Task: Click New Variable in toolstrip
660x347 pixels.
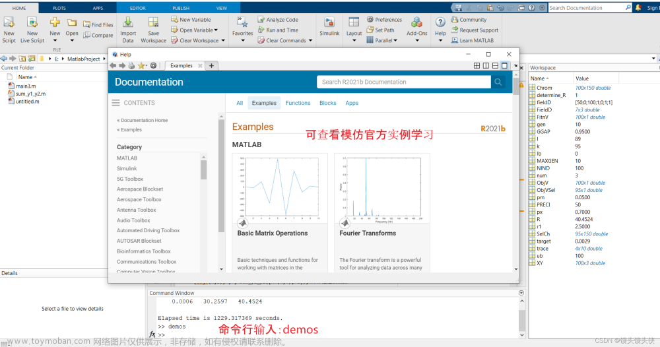Action: tap(191, 19)
